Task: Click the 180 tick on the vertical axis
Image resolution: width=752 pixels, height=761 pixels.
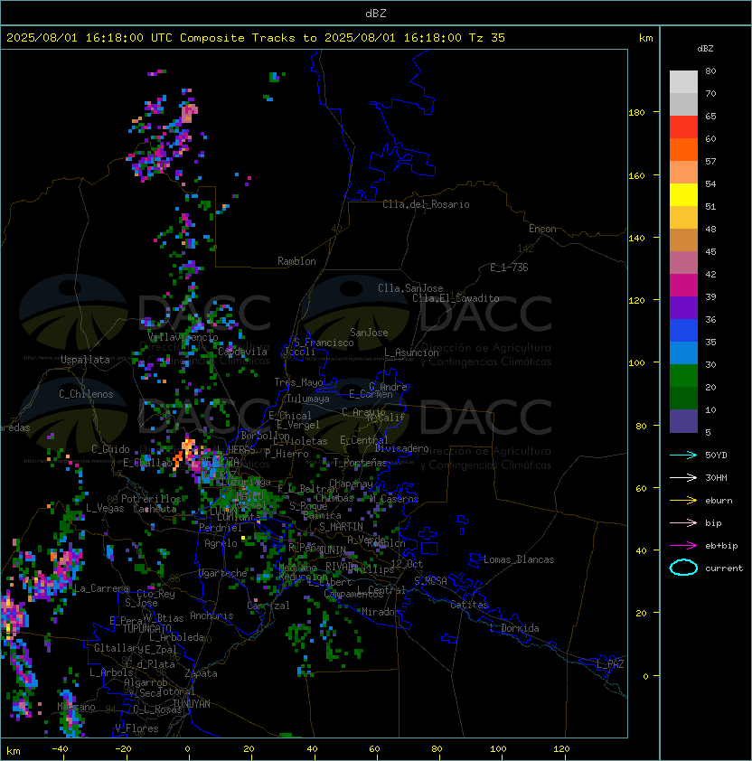Action: [x=636, y=112]
